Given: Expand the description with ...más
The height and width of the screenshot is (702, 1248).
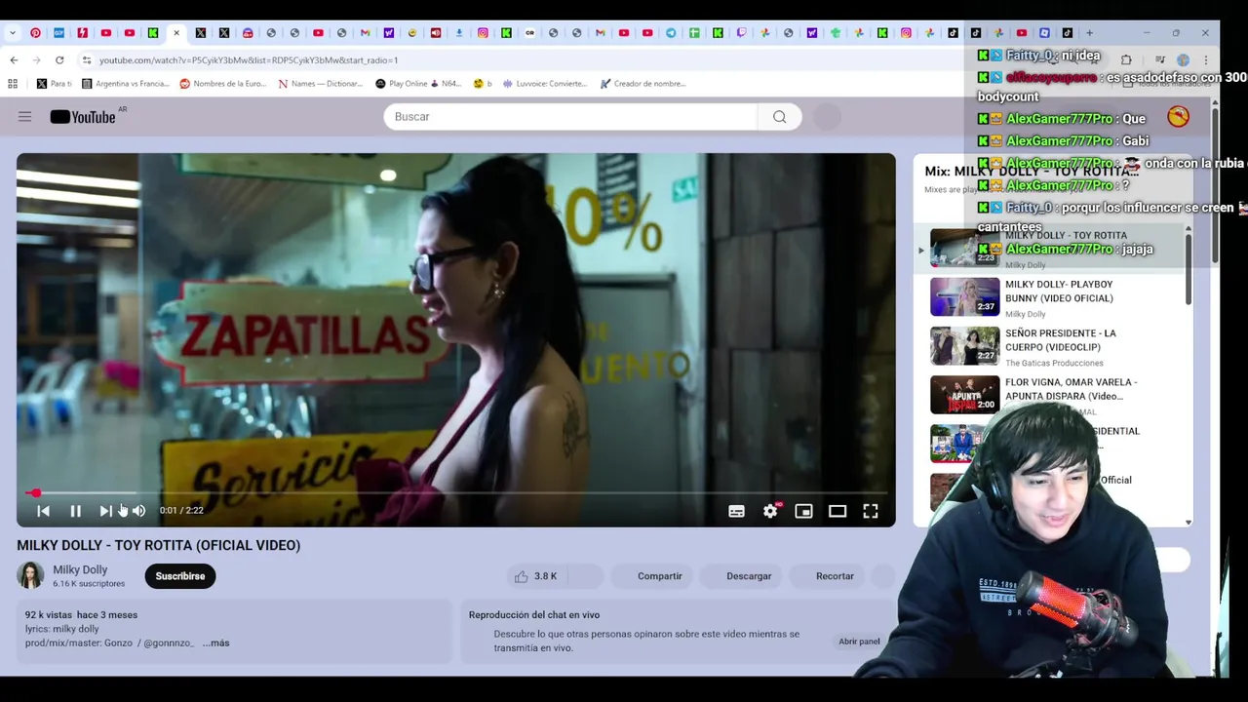Looking at the screenshot, I should click(x=215, y=643).
